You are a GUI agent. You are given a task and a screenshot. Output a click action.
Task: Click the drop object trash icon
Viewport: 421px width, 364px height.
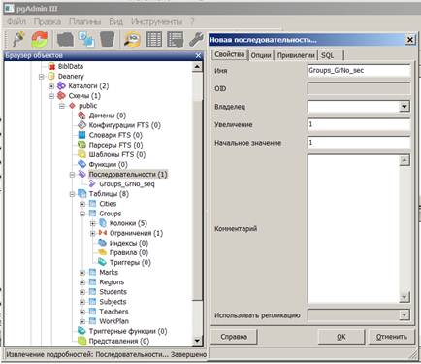click(108, 39)
